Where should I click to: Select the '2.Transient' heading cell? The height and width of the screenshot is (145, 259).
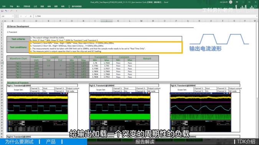(x=12, y=32)
